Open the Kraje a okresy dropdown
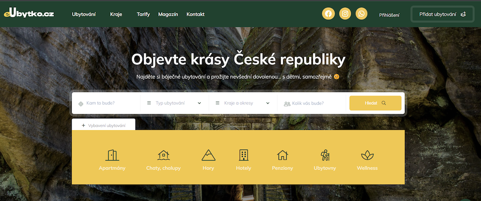481x201 pixels. tap(243, 103)
